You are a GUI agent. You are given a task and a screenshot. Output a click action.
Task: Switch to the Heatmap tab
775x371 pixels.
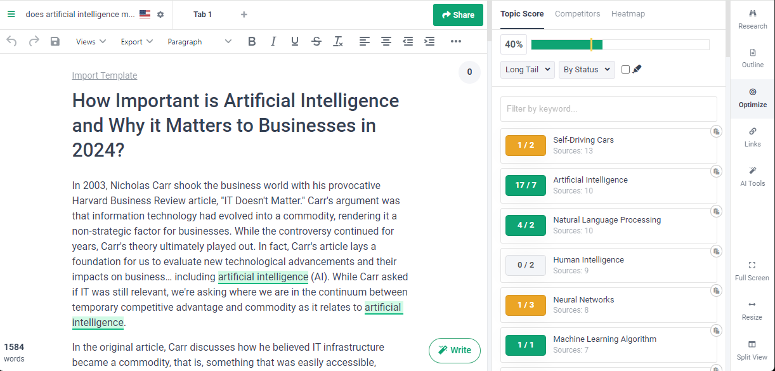[x=628, y=14]
